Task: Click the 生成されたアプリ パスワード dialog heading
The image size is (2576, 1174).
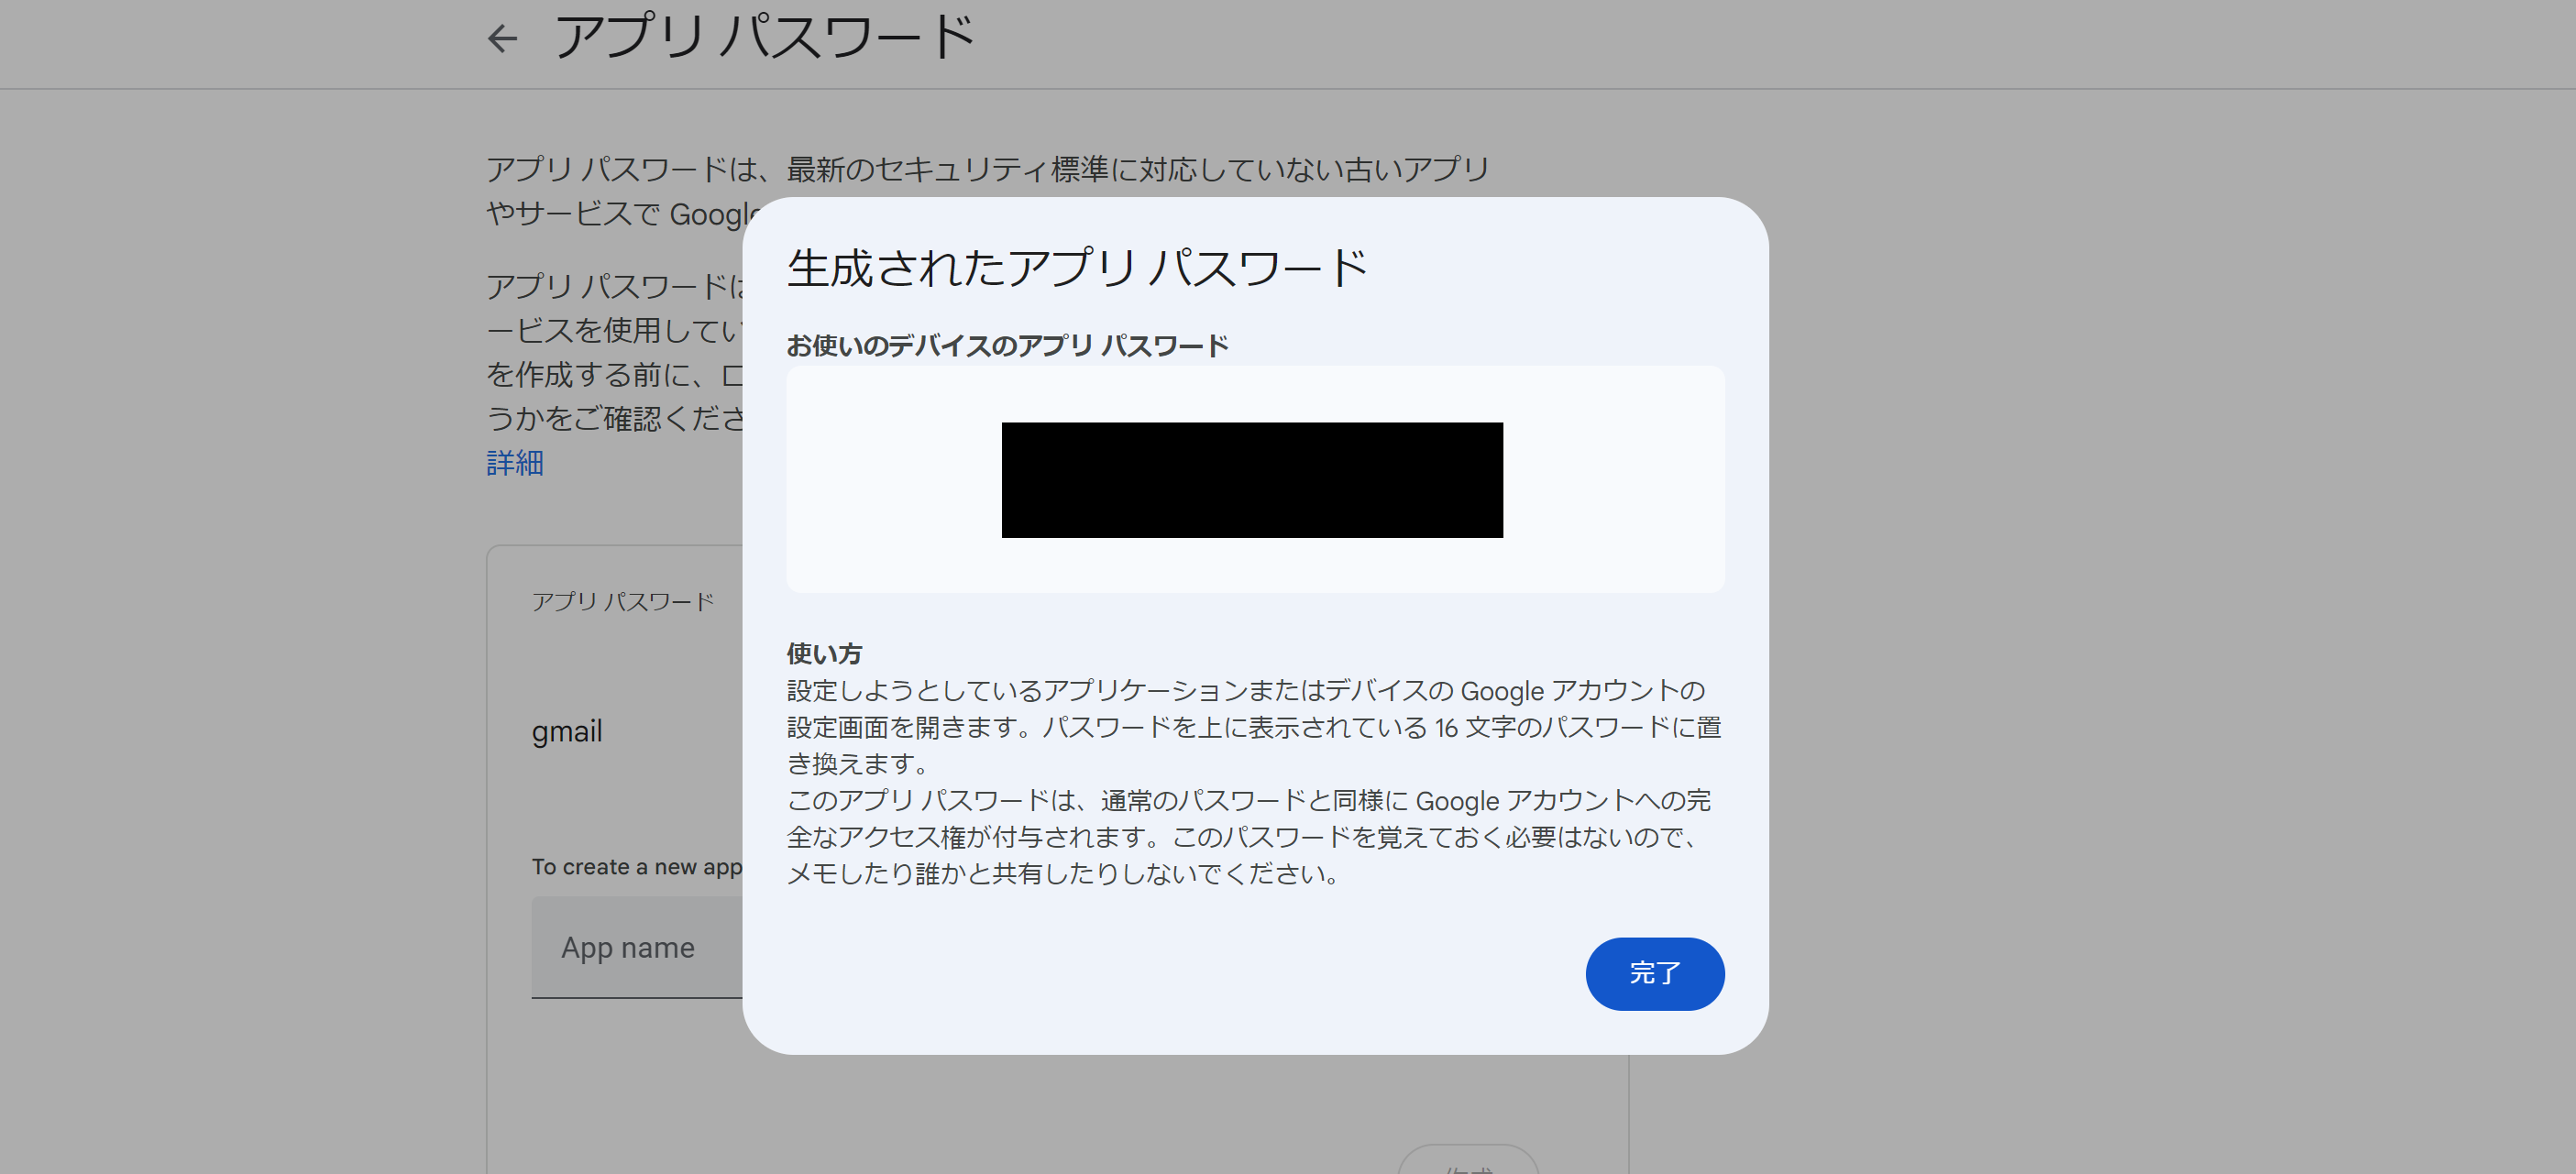Action: coord(1077,269)
